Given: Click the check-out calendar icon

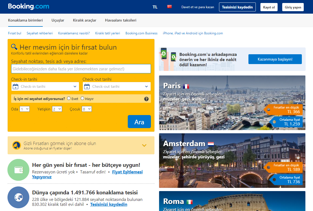Looking at the screenshot, I should [87, 86].
